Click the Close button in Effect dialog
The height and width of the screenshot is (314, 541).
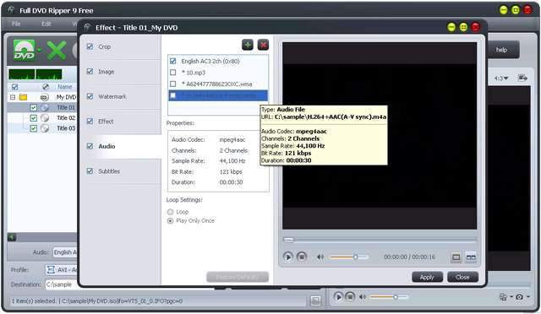click(x=462, y=277)
